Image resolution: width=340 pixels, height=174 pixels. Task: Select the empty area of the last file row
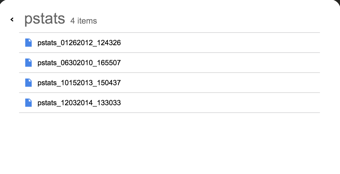click(220, 103)
